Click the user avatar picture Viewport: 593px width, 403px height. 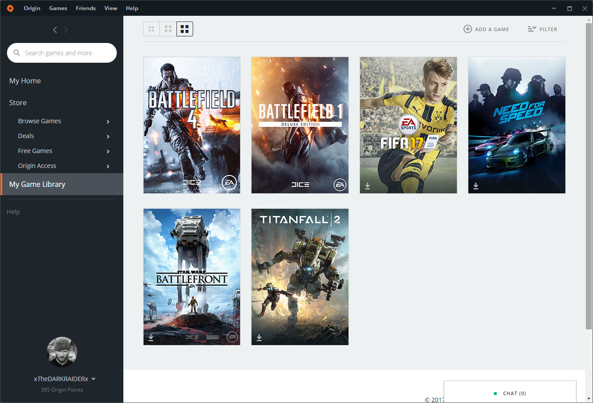[62, 352]
